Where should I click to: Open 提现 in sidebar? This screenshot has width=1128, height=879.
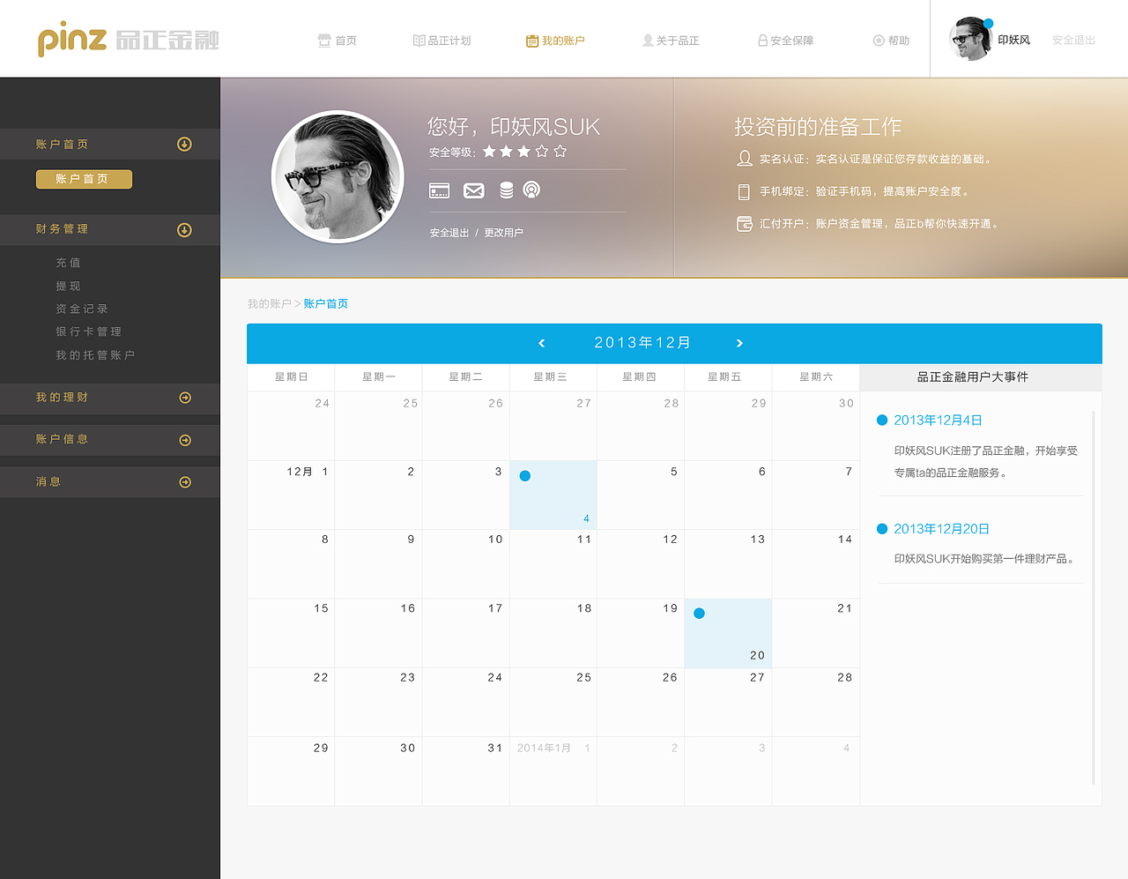tap(68, 286)
